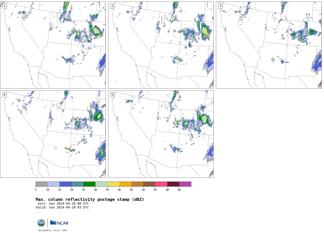The width and height of the screenshot is (324, 233).
Task: Click the NCAR logo
Action: pyautogui.click(x=59, y=223)
